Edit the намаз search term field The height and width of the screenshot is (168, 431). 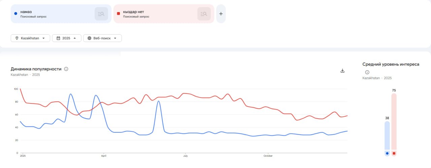(51, 13)
